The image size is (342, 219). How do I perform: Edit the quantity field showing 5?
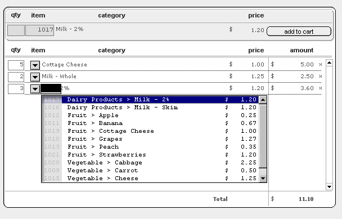click(x=16, y=65)
